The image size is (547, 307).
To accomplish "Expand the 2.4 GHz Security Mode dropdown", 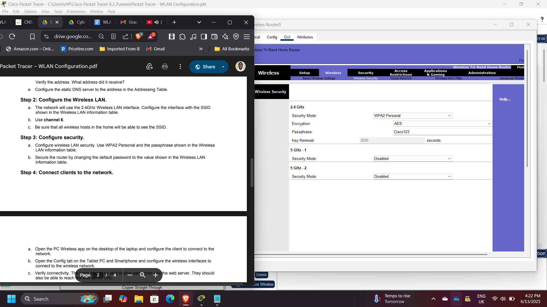I will click(x=412, y=116).
